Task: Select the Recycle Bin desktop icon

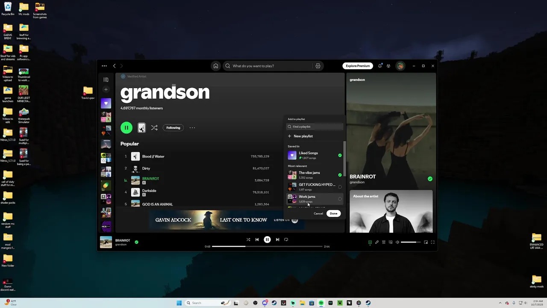Action: pyautogui.click(x=8, y=9)
